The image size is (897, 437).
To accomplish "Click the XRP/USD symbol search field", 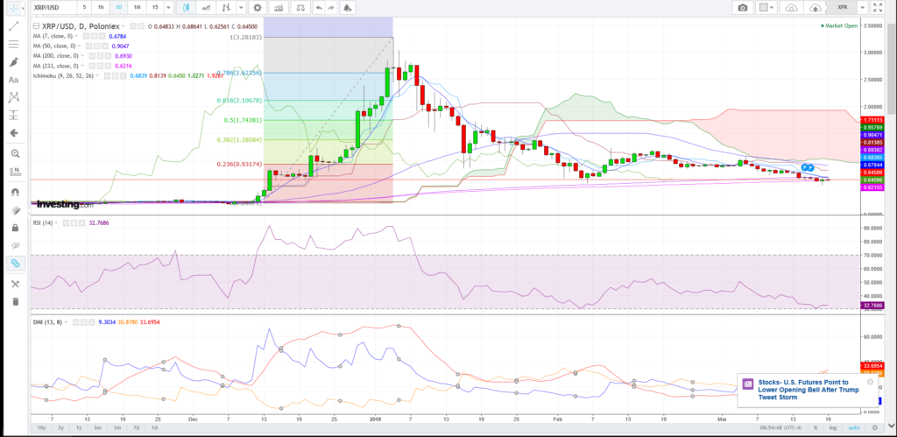I will click(53, 7).
